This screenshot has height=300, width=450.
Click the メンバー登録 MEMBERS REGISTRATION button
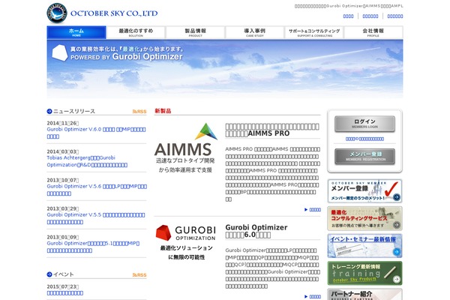coord(364,156)
